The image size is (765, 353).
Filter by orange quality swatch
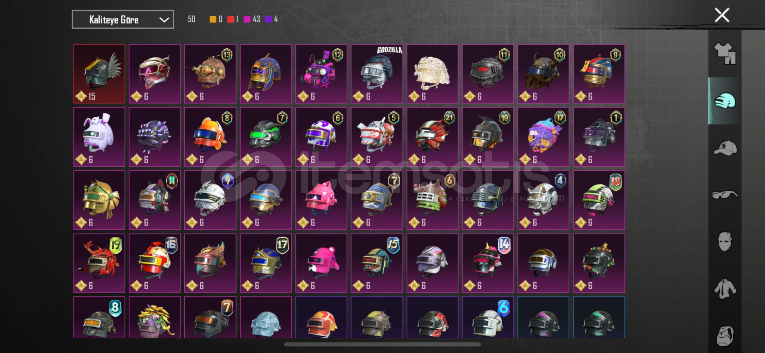(x=213, y=19)
